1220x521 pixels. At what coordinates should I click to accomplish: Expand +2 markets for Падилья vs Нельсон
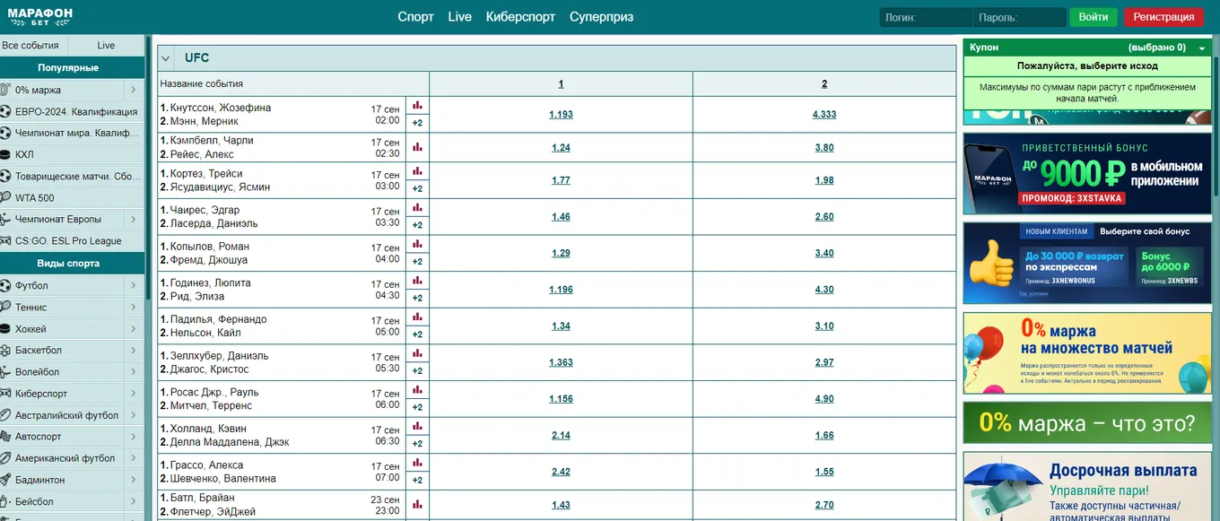417,334
